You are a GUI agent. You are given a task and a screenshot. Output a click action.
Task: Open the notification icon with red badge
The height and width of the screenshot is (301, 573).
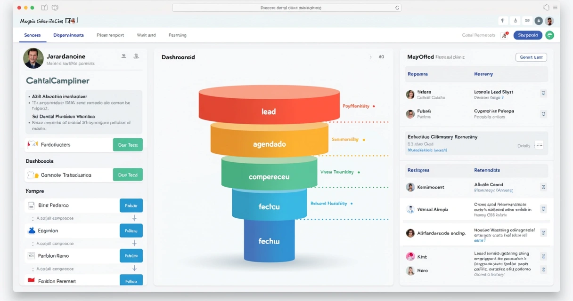coord(504,35)
